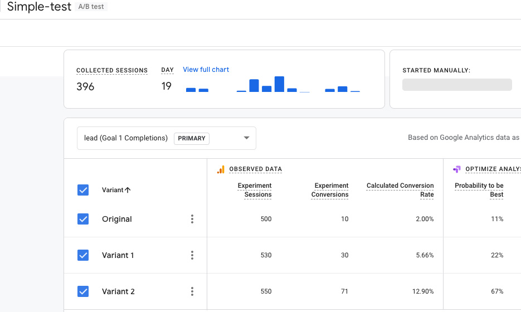Click the purple Optimize Analysis icon
The height and width of the screenshot is (312, 521).
(x=457, y=169)
